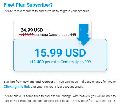Screen dimensions: 120x104
Task: Click the black "per extra Camera Up to 999" text
Action: (x=55, y=35)
